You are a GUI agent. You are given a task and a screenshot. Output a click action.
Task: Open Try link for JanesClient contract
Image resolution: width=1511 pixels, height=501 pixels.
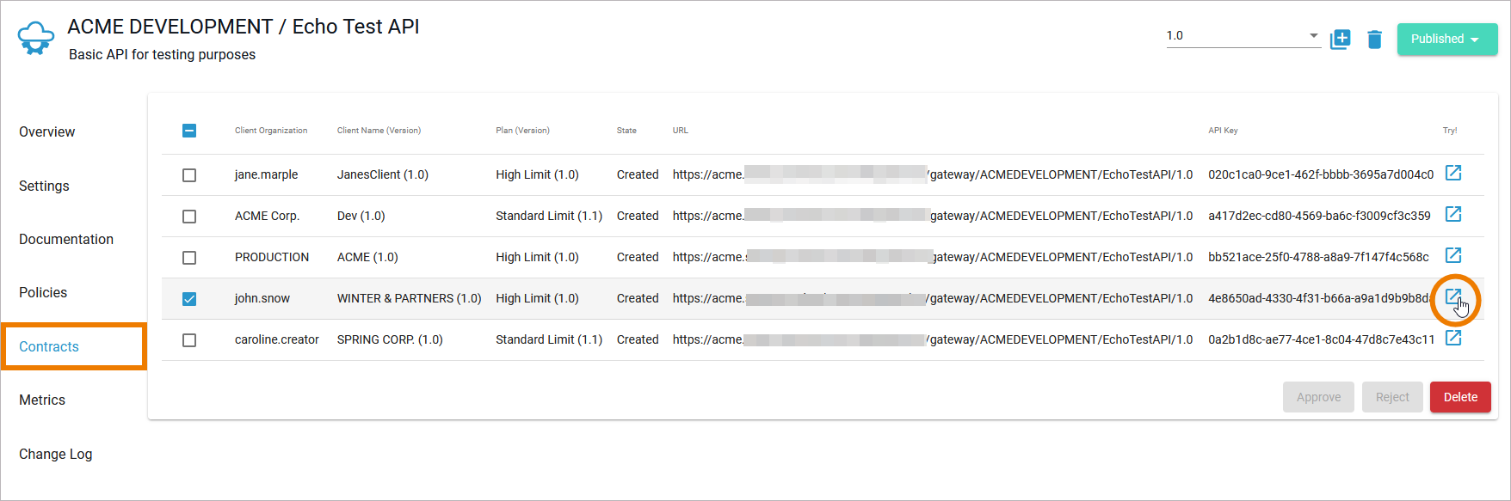1452,174
